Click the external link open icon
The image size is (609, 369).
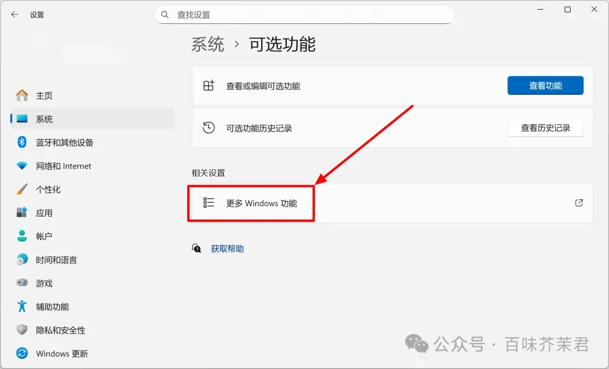pyautogui.click(x=579, y=203)
